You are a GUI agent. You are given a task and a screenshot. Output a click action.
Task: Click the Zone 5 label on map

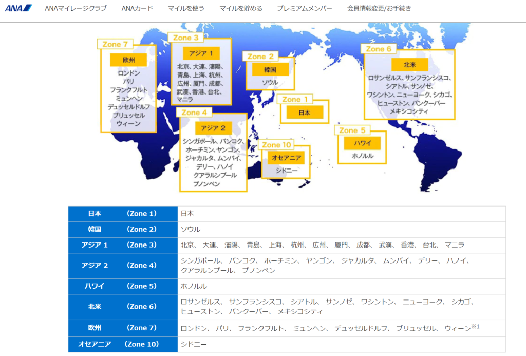click(352, 130)
